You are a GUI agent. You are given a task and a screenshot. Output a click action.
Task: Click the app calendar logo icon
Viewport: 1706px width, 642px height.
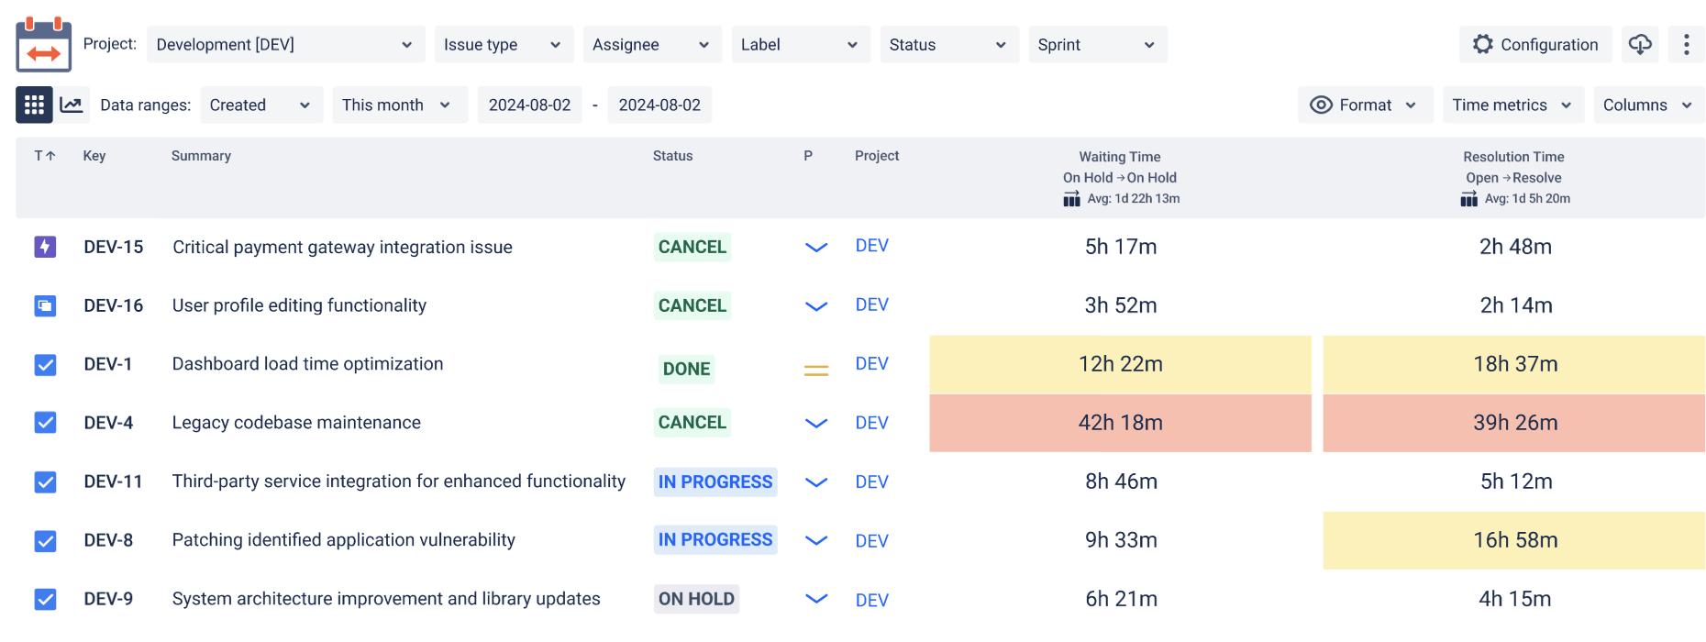(43, 44)
